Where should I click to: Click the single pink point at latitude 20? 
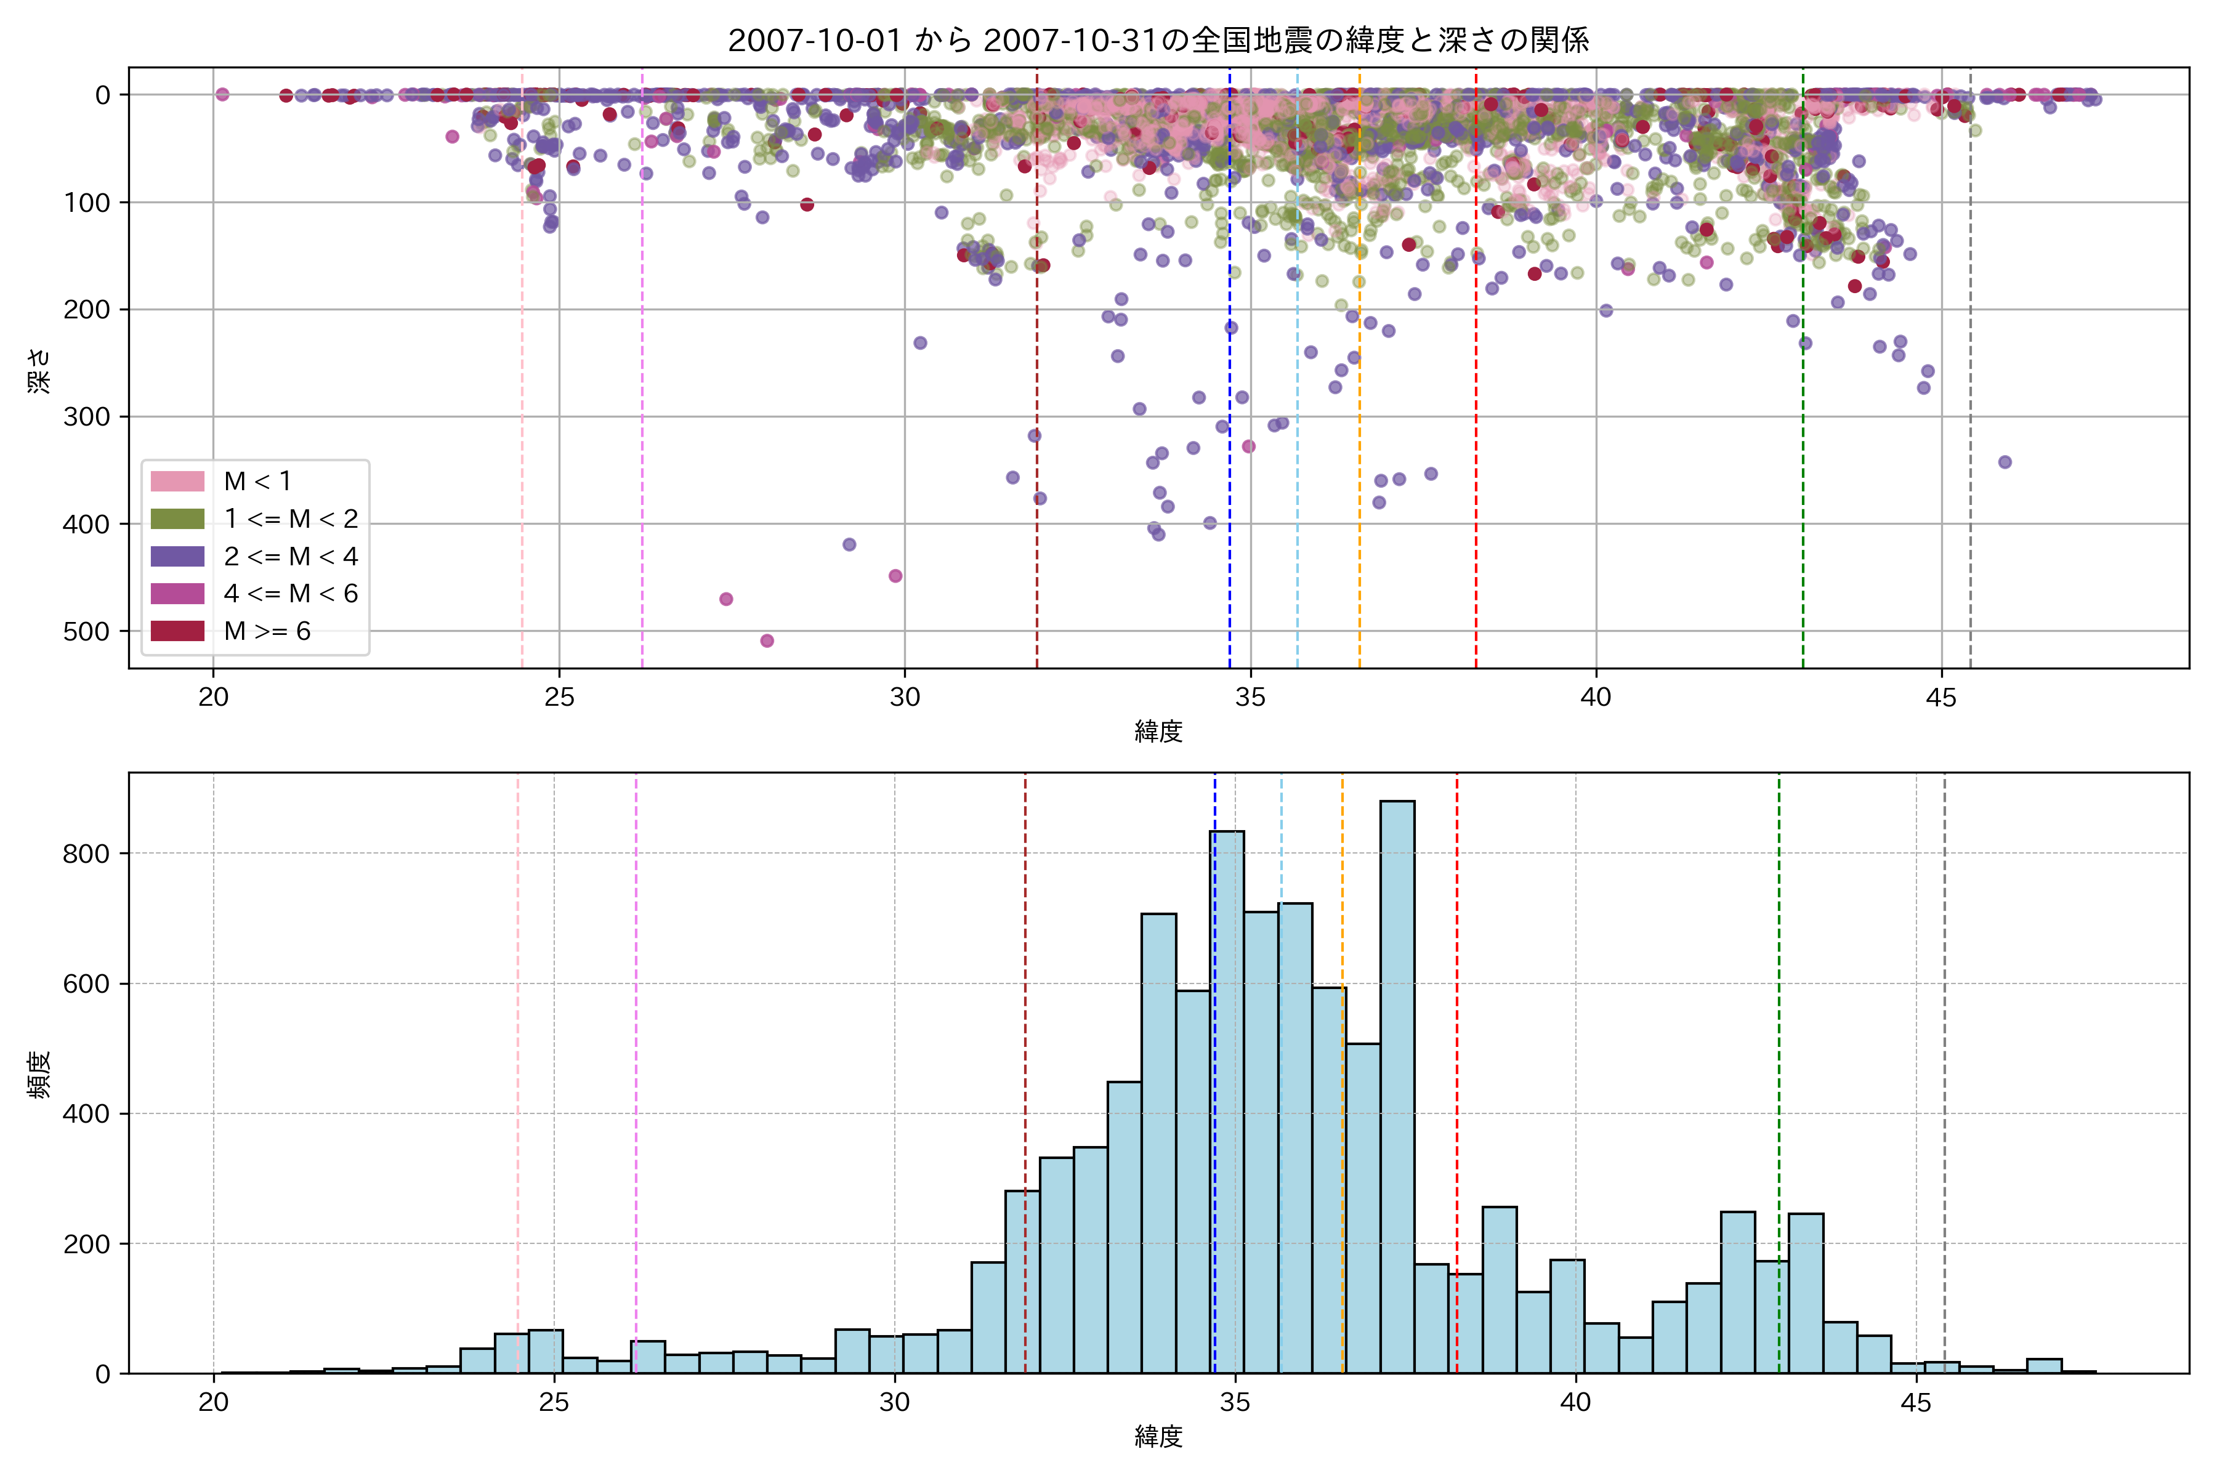(222, 94)
